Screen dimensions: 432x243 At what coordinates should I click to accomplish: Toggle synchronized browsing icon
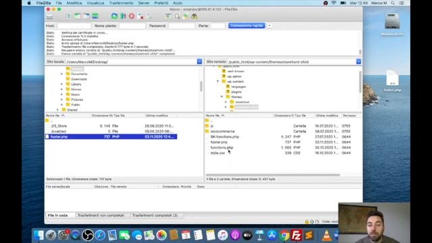click(186, 16)
